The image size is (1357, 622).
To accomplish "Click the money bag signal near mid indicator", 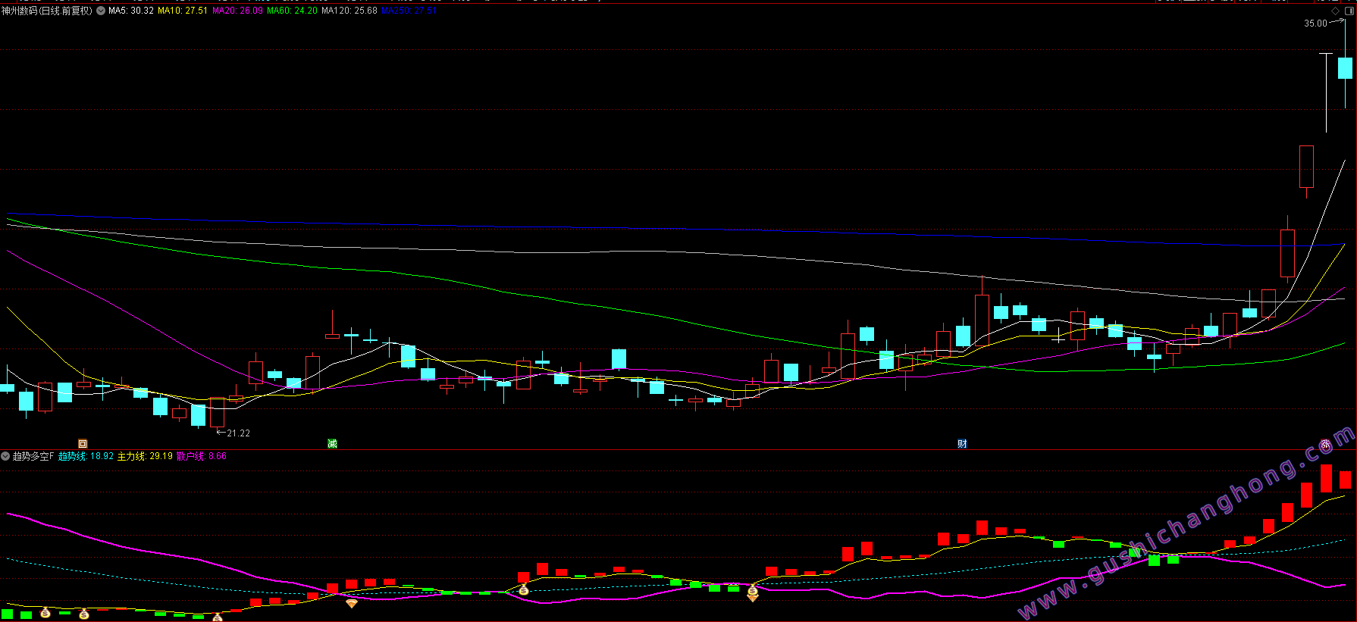I will [x=523, y=589].
